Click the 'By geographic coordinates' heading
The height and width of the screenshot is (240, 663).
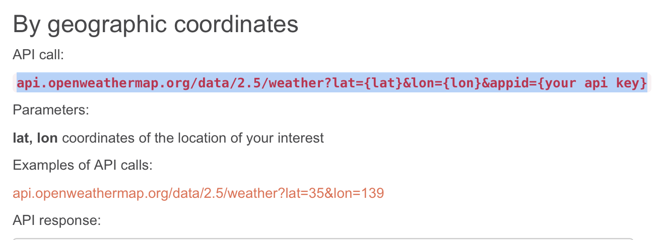click(156, 25)
